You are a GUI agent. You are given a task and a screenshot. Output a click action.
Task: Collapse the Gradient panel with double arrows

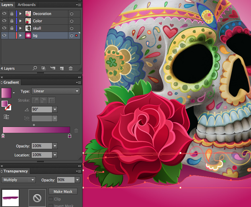(79, 77)
